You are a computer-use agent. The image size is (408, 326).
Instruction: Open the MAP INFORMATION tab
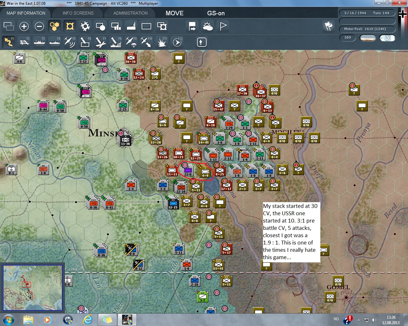26,13
